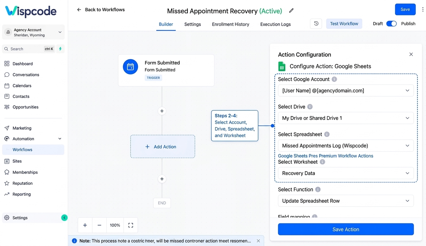
Task: Switch to the Builder tab
Action: [x=166, y=24]
